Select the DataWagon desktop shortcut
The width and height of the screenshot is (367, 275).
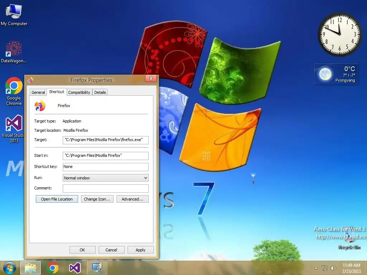tap(14, 52)
